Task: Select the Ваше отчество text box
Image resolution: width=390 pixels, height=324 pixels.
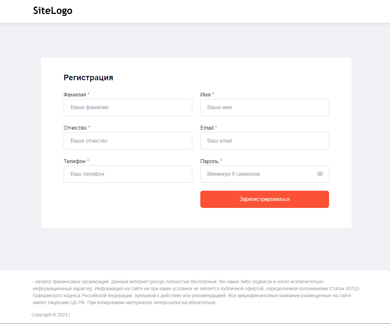Action: point(128,141)
